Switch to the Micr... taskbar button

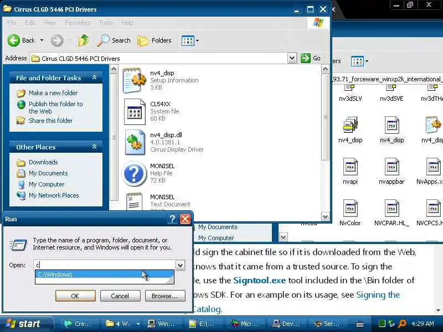245,324
